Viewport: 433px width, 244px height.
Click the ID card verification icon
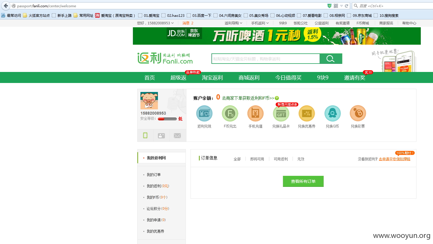[161, 135]
